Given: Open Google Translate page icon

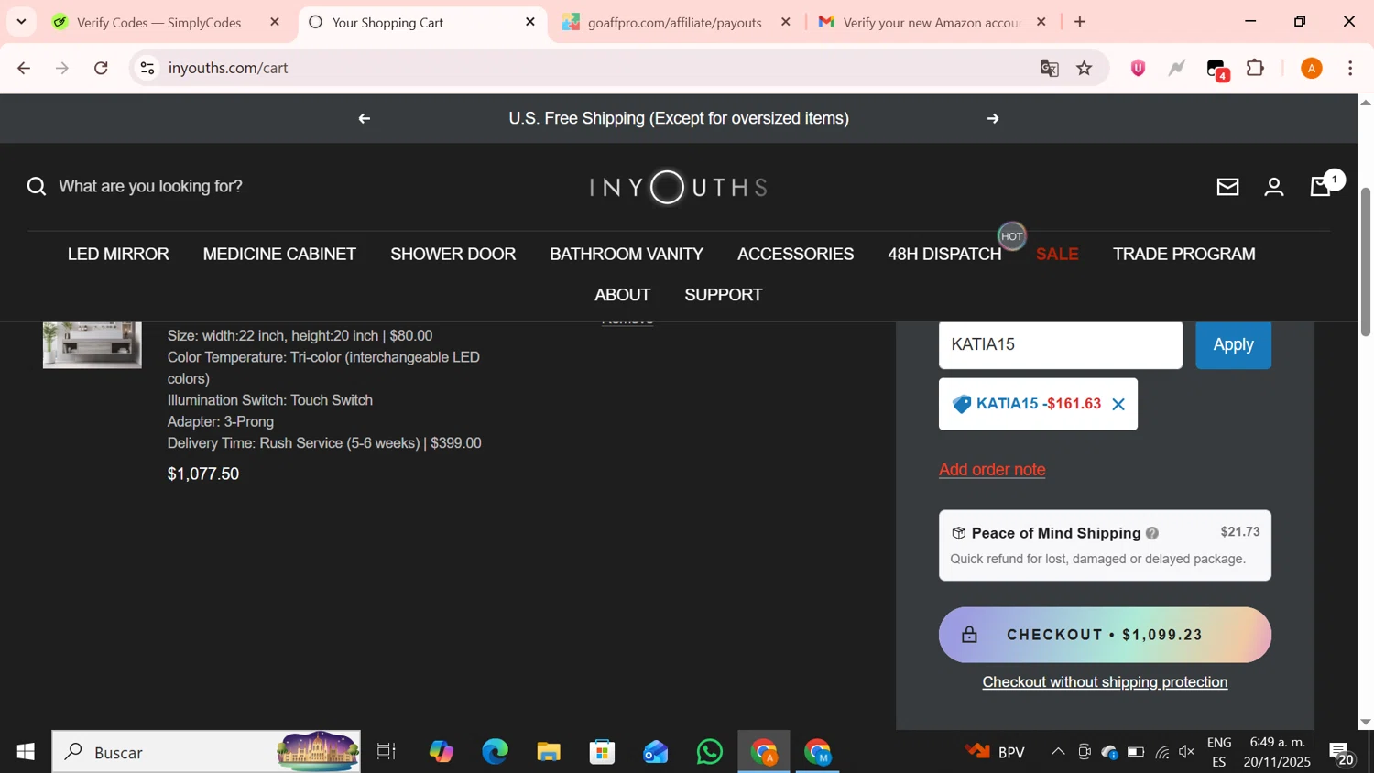Looking at the screenshot, I should pos(1050,68).
